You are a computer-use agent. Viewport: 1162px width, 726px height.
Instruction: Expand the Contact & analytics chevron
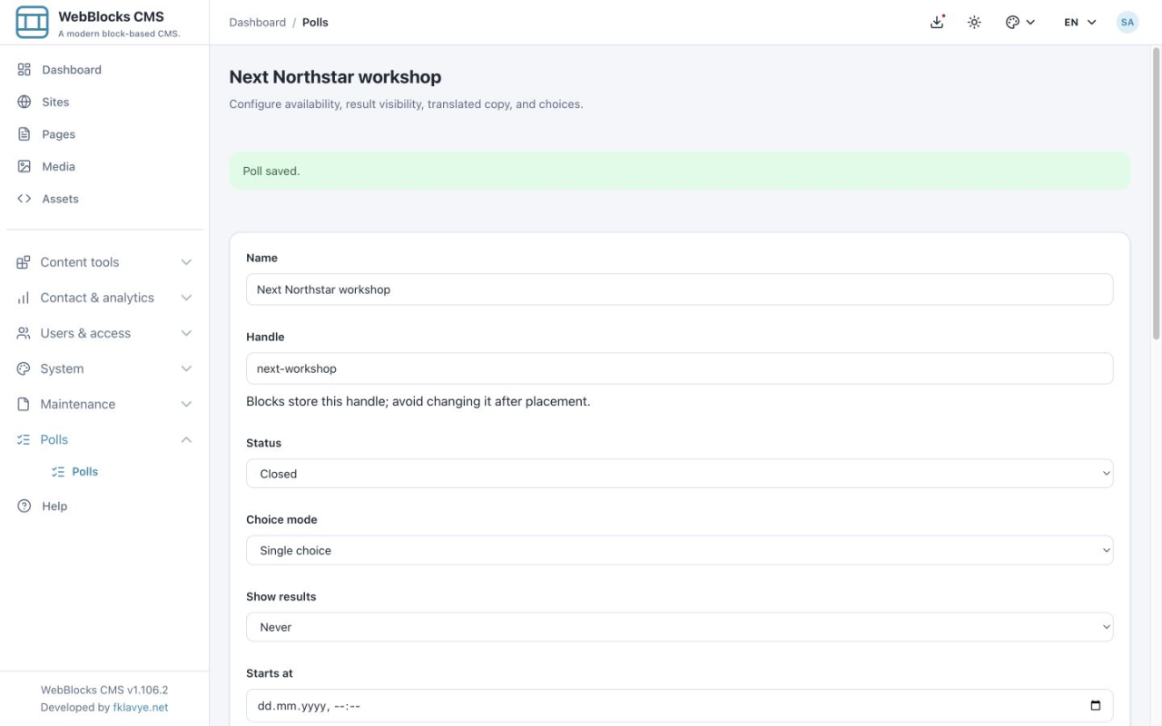[186, 298]
